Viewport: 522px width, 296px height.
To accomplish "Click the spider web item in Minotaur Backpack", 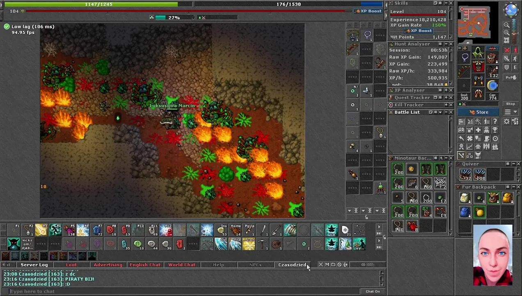I will 440,183.
